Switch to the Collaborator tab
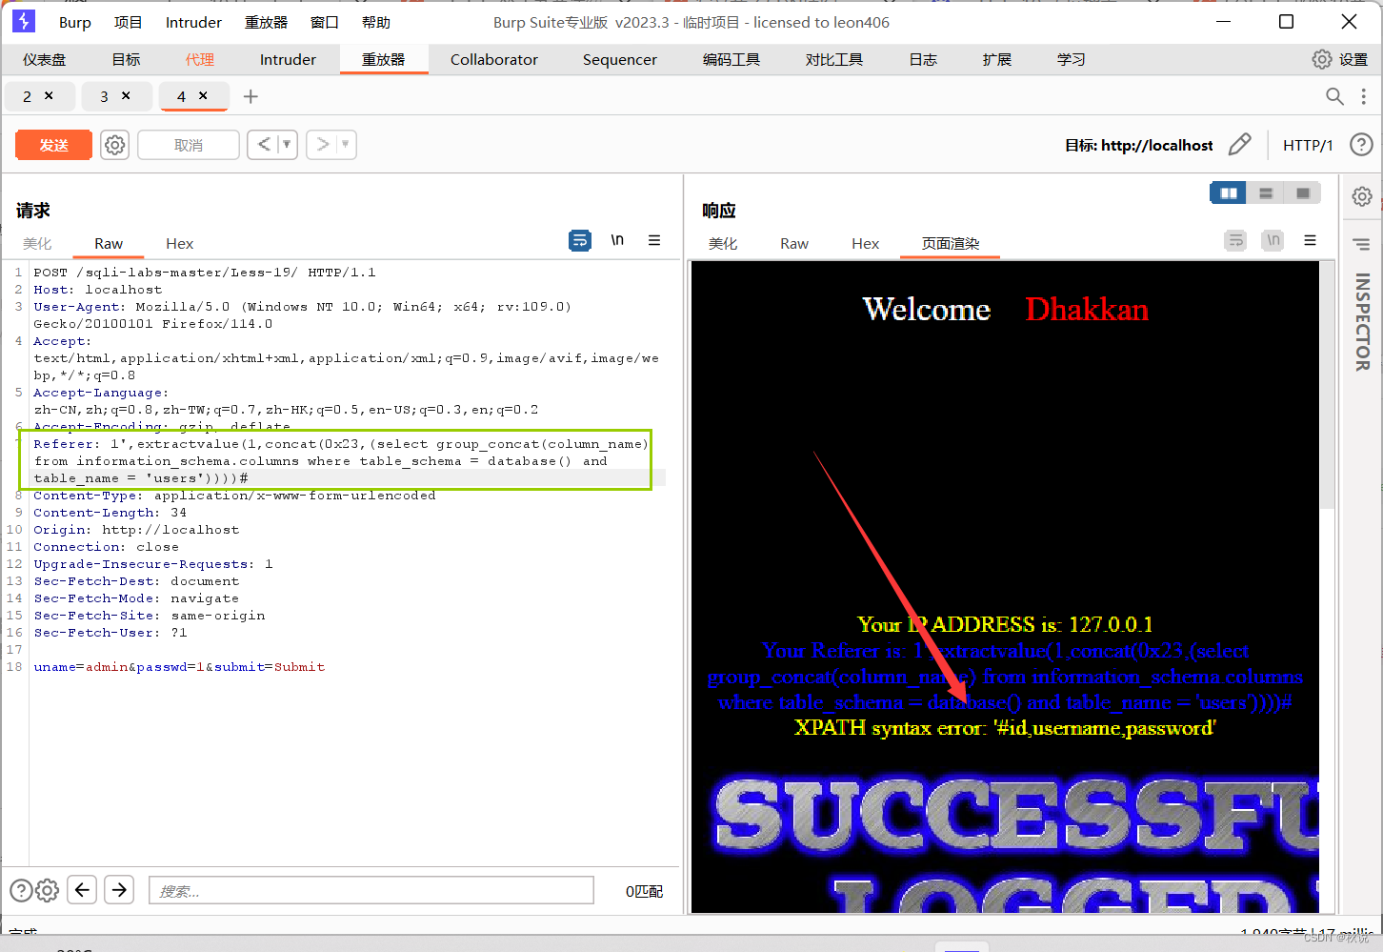This screenshot has height=952, width=1383. [x=494, y=59]
